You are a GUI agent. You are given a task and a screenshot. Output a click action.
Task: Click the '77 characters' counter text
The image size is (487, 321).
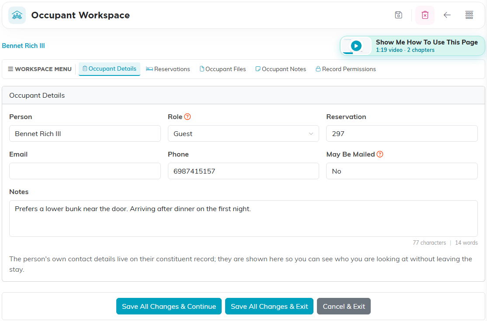coord(429,242)
